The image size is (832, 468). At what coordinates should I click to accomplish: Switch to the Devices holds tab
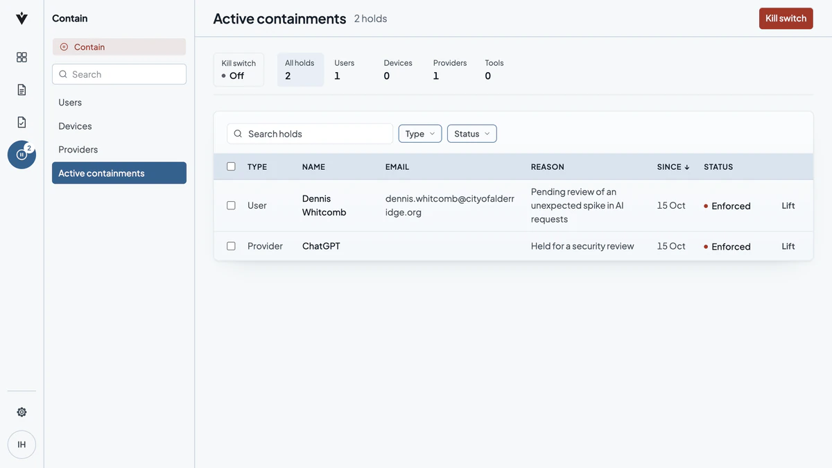tap(398, 69)
